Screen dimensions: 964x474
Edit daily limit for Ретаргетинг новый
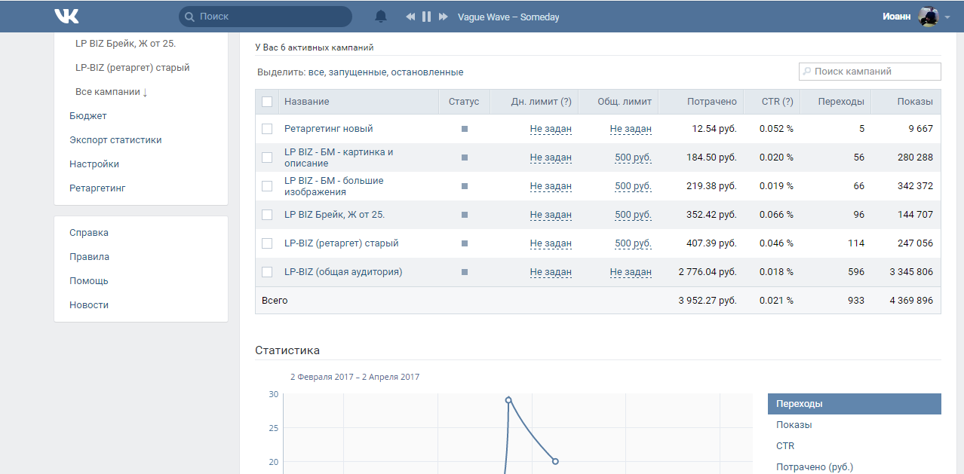[x=551, y=129]
